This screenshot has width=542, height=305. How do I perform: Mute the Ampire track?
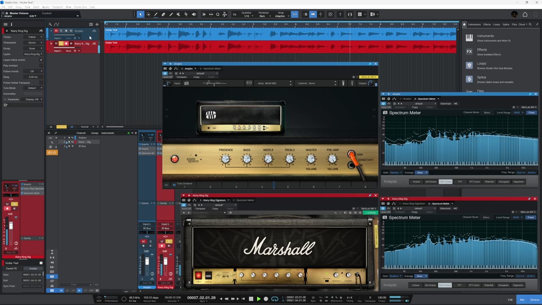coord(56,31)
